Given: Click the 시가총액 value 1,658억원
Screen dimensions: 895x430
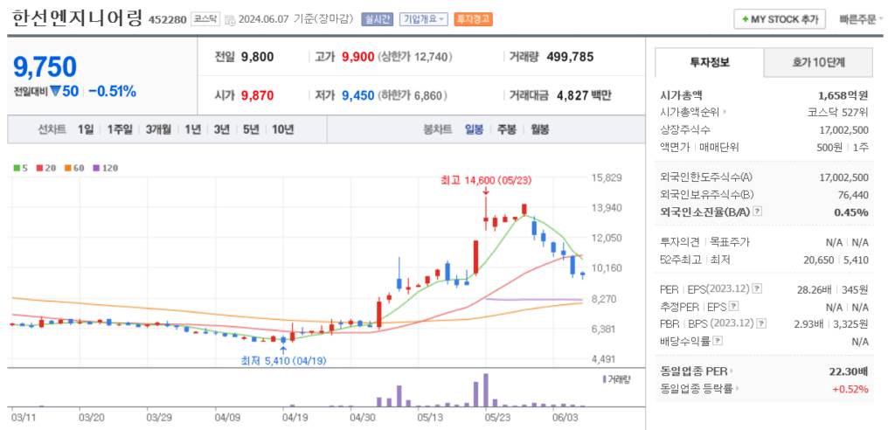Looking at the screenshot, I should point(843,94).
